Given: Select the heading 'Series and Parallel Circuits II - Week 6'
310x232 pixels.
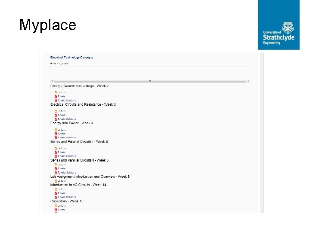Looking at the screenshot, I should click(79, 160).
